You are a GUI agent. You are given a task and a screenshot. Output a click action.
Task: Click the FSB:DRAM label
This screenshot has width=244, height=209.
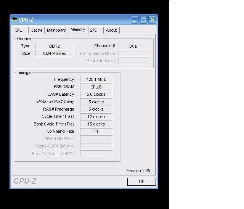[64, 87]
